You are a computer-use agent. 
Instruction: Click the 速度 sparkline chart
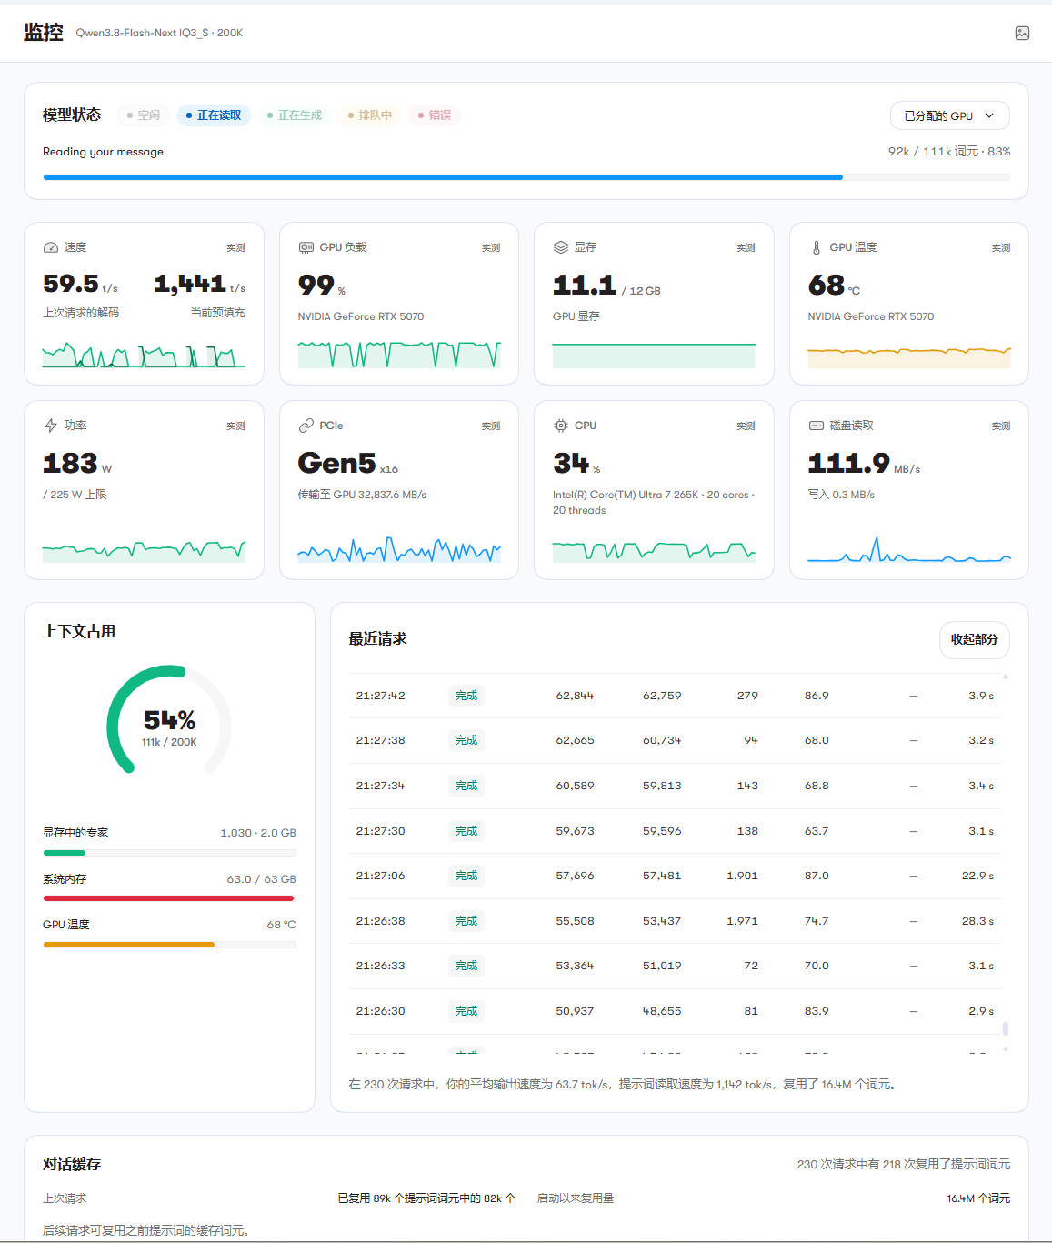144,355
